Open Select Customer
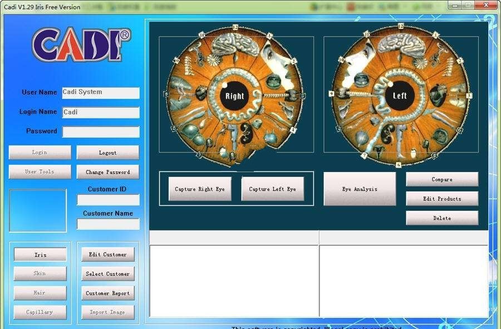Viewport: 501px width, 329px height. (108, 274)
